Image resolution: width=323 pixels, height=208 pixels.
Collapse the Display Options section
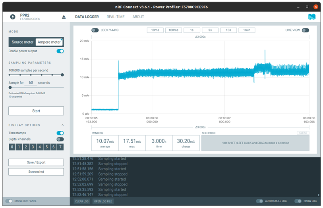(62, 125)
